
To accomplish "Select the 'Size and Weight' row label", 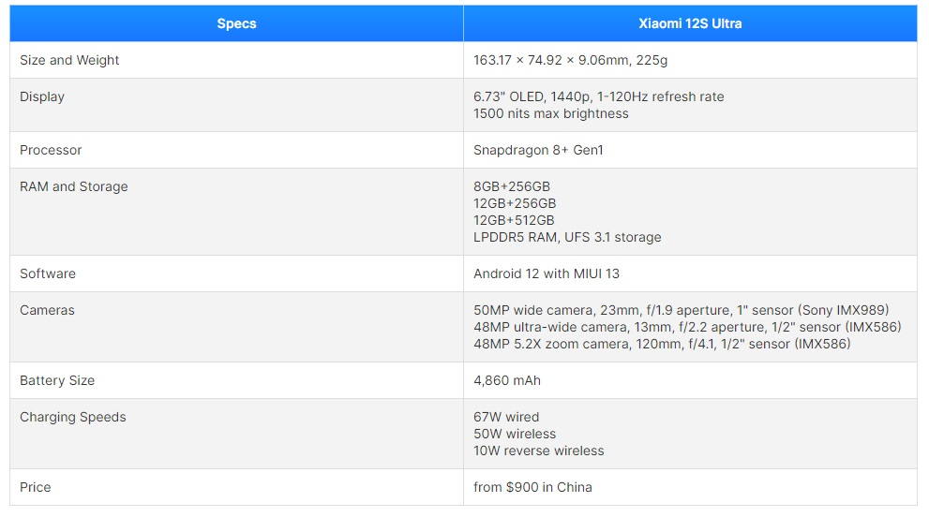I will (x=69, y=60).
